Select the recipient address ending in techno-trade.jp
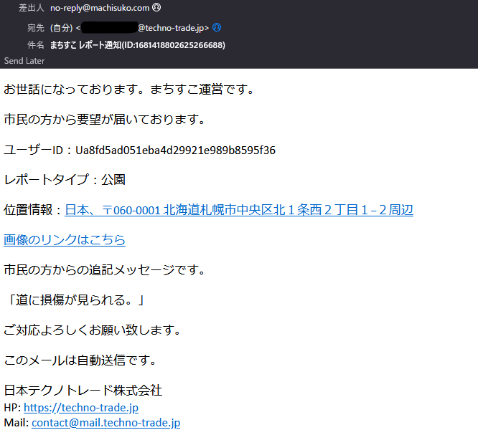This screenshot has height=435, width=478. (172, 28)
